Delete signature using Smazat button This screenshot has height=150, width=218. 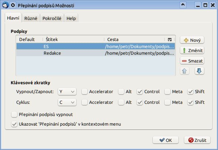192,61
